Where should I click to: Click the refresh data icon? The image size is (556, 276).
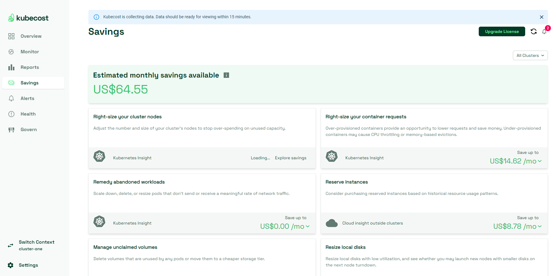pos(534,31)
